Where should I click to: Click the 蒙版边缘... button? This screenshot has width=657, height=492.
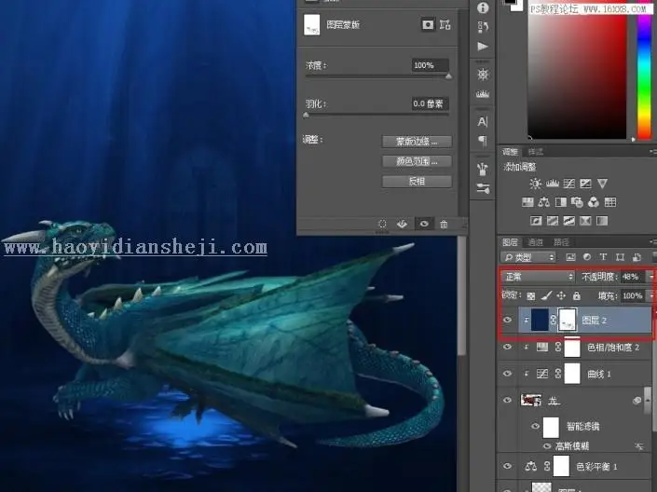point(417,142)
